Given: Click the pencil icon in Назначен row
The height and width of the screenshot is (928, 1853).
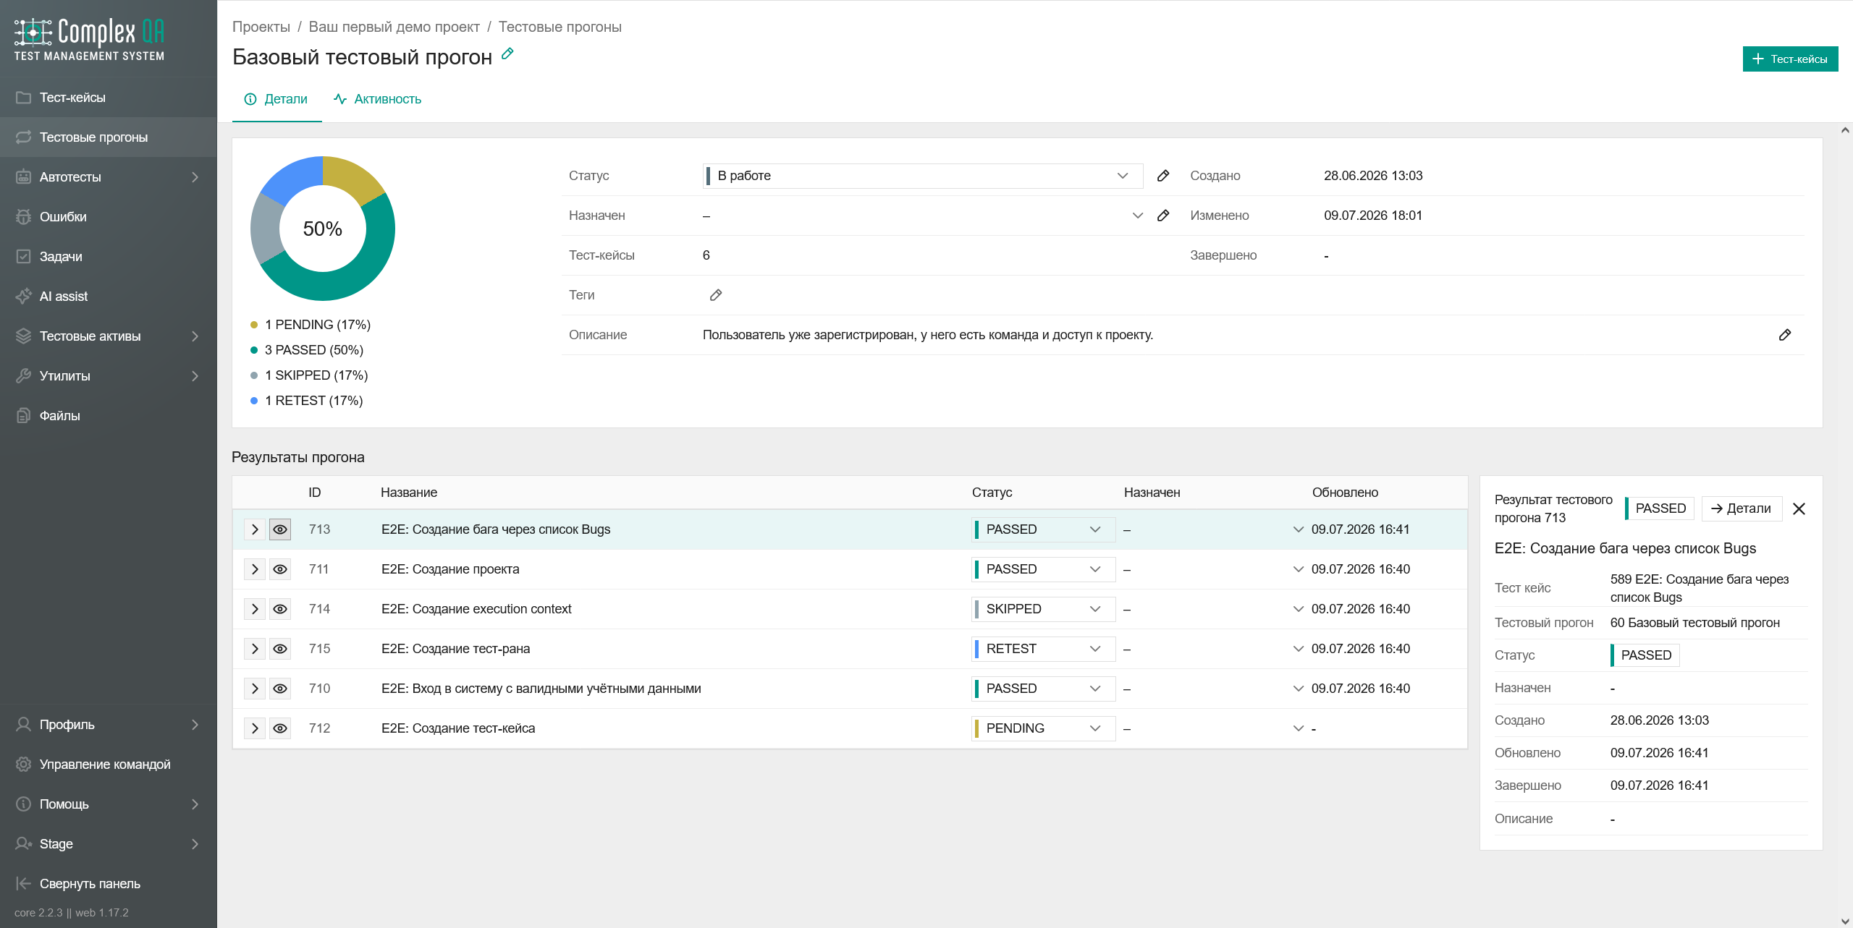Looking at the screenshot, I should [x=1163, y=216].
